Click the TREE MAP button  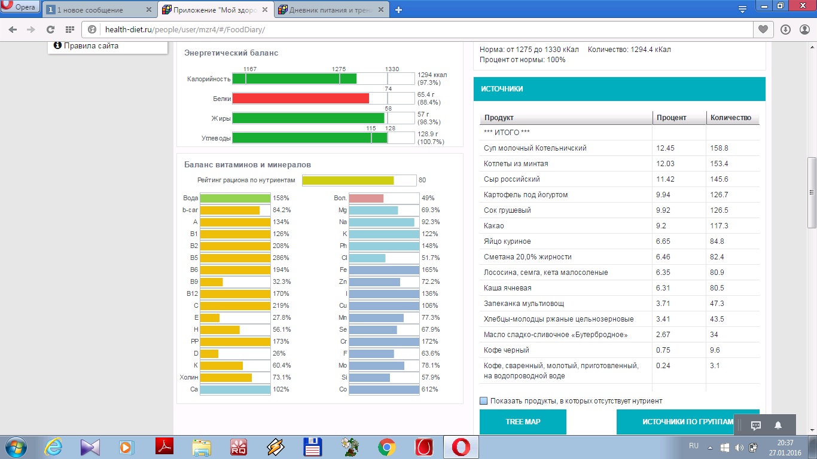(523, 421)
